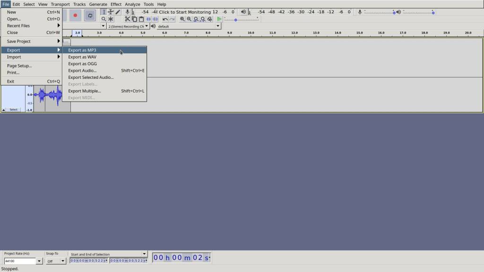Click the Paste clipboard icon
Image resolution: width=484 pixels, height=272 pixels.
pyautogui.click(x=141, y=19)
